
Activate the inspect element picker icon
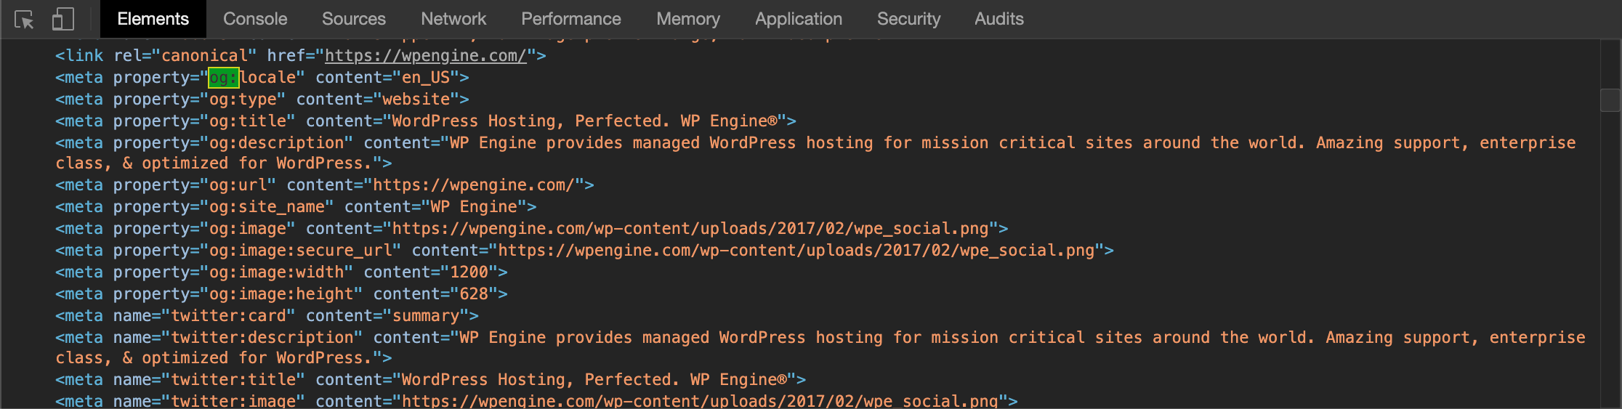click(x=24, y=20)
